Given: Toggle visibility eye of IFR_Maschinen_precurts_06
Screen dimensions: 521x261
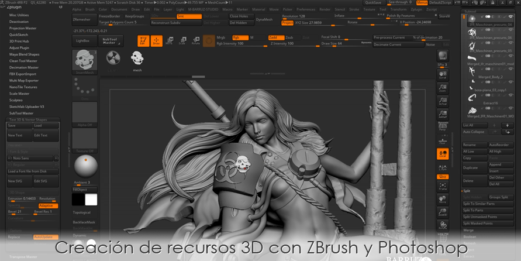Looking at the screenshot, I should pyautogui.click(x=510, y=30).
